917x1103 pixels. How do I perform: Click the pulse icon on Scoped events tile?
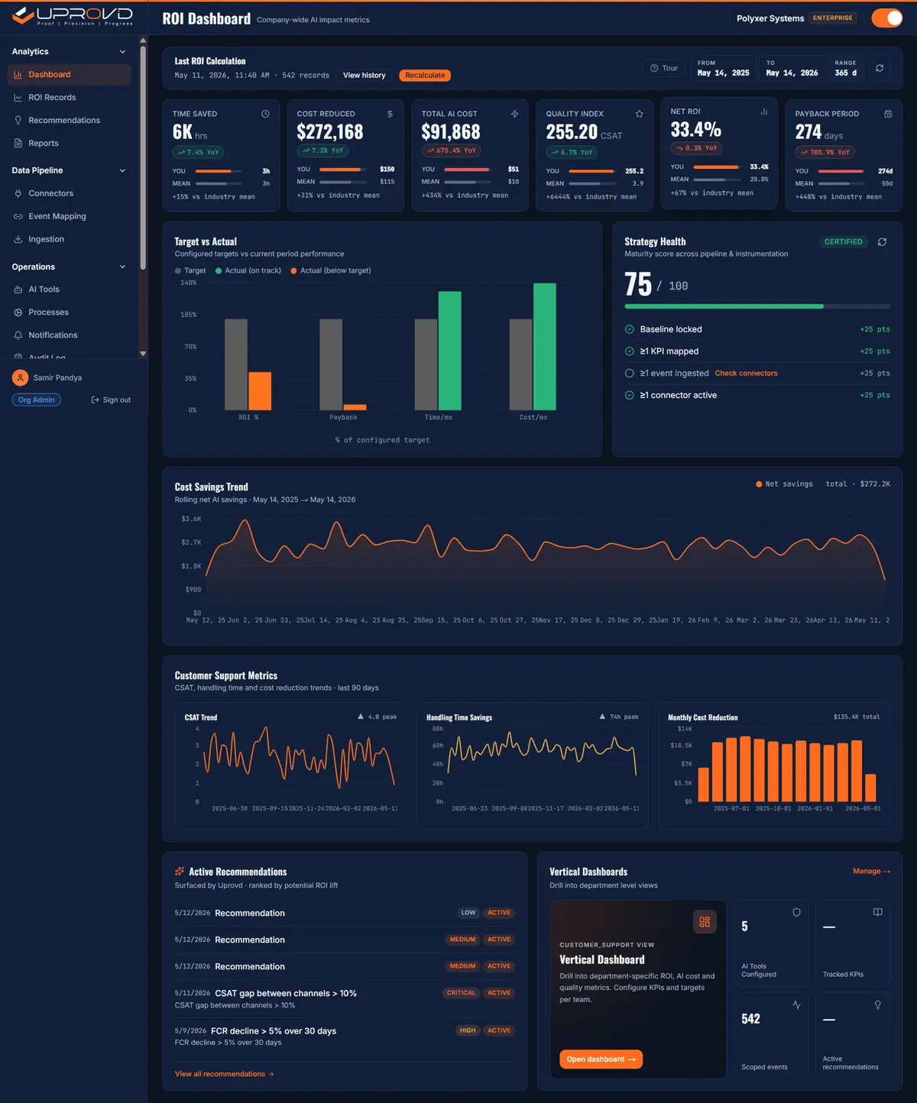[x=796, y=1004]
